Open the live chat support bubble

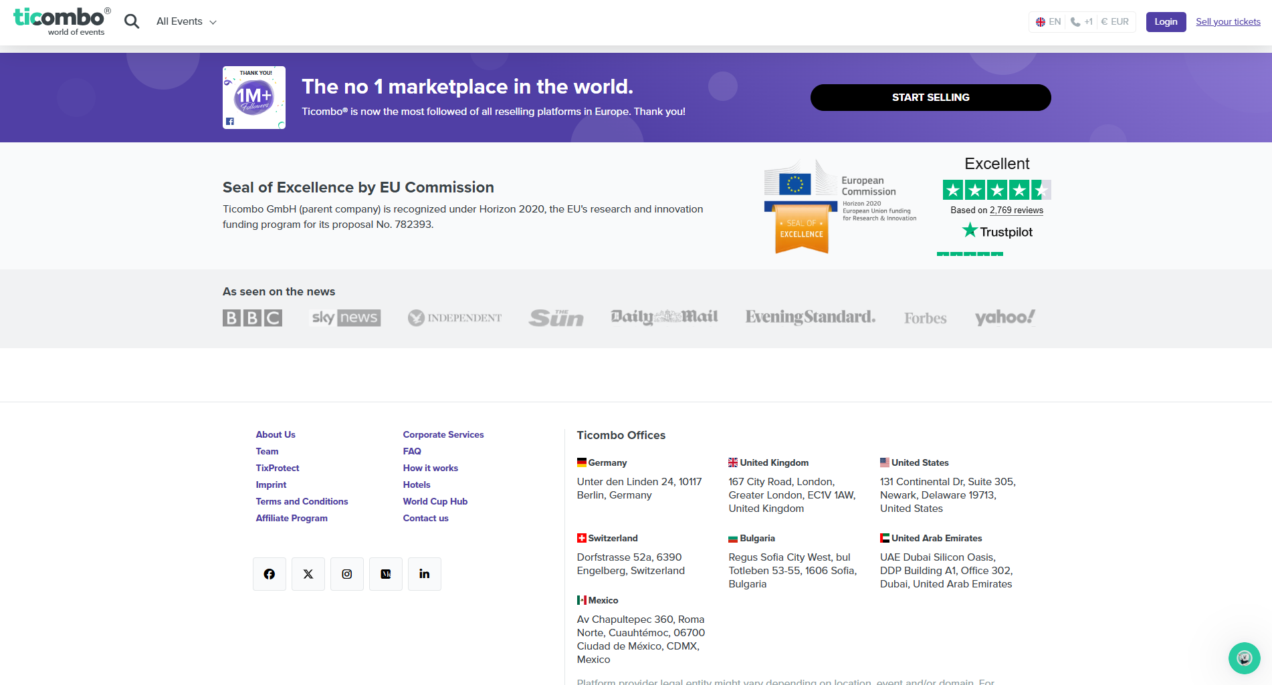[x=1244, y=658]
